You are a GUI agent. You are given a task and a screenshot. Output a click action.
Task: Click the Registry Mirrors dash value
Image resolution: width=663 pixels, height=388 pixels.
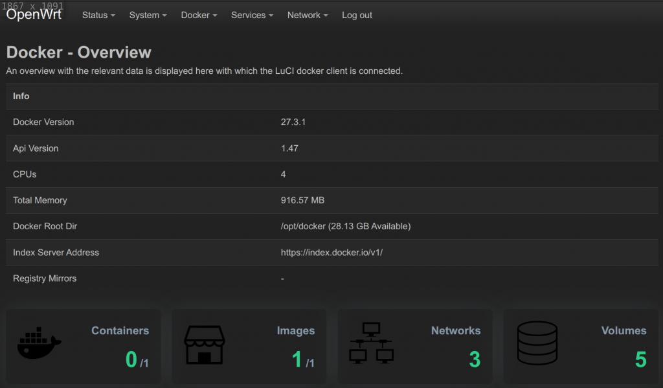coord(282,279)
